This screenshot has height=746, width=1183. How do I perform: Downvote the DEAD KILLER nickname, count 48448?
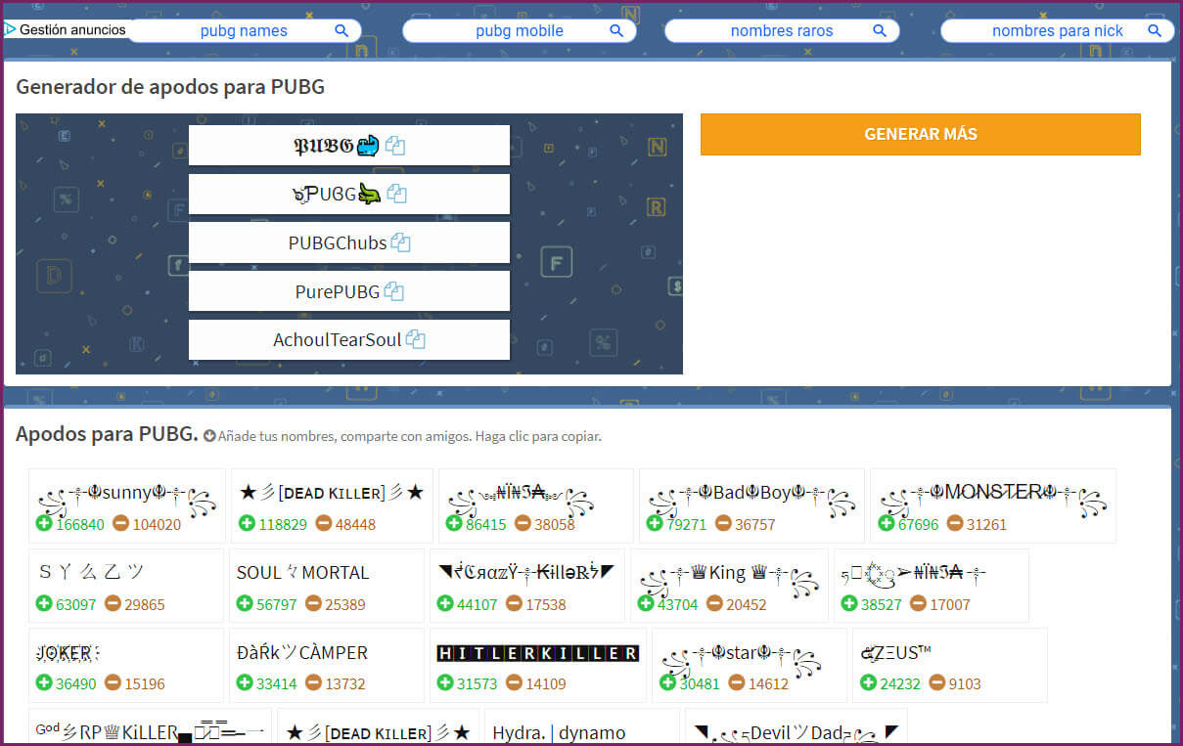324,524
